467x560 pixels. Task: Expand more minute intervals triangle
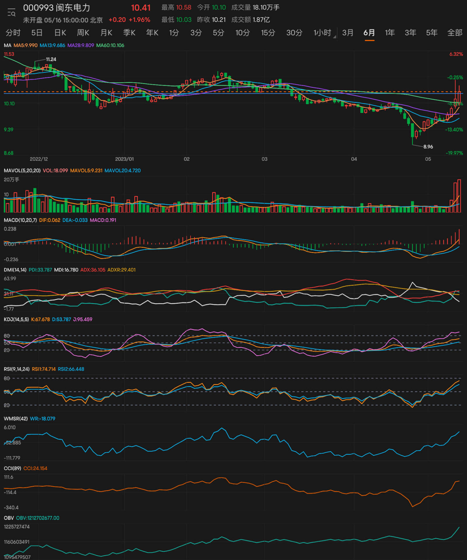(x=334, y=37)
